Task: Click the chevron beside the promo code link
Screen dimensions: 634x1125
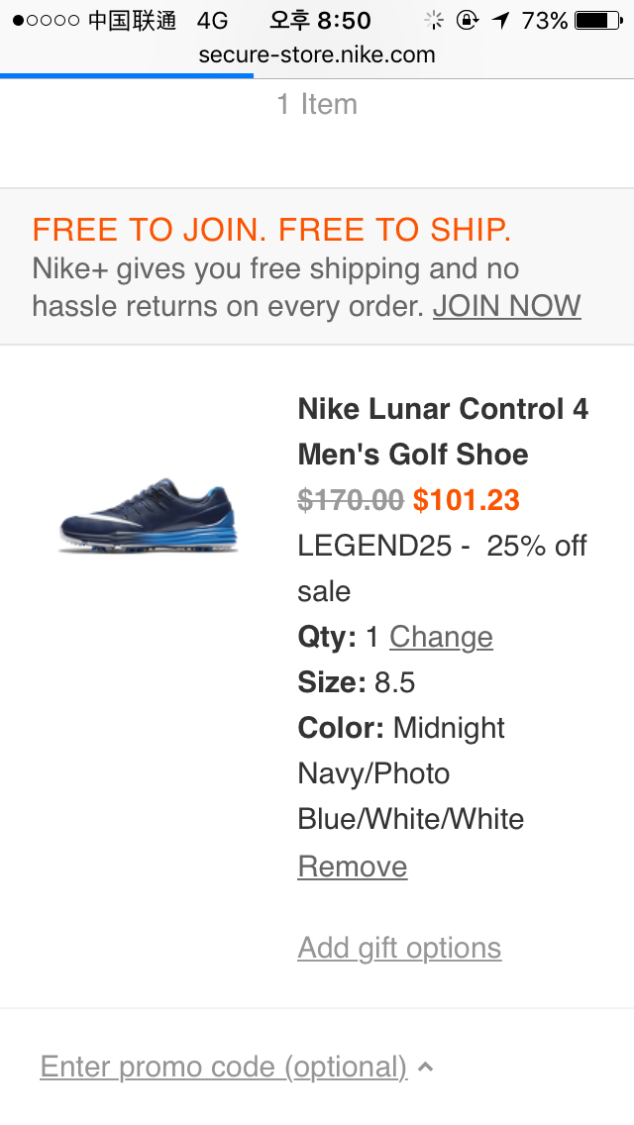Action: pyautogui.click(x=425, y=1067)
